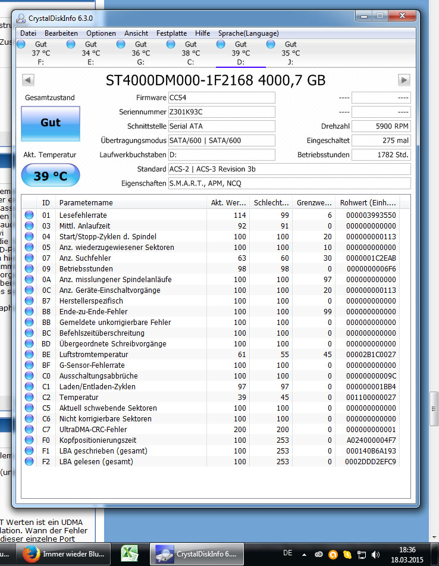Click the Schnittstelle field Serial ATA
Screen dimensions: 439x566
222,126
